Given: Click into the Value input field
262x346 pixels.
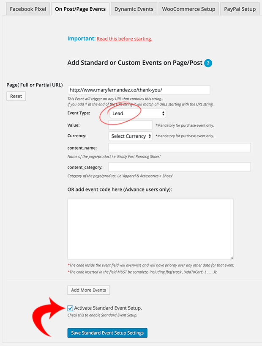Looking at the screenshot, I should pos(130,125).
